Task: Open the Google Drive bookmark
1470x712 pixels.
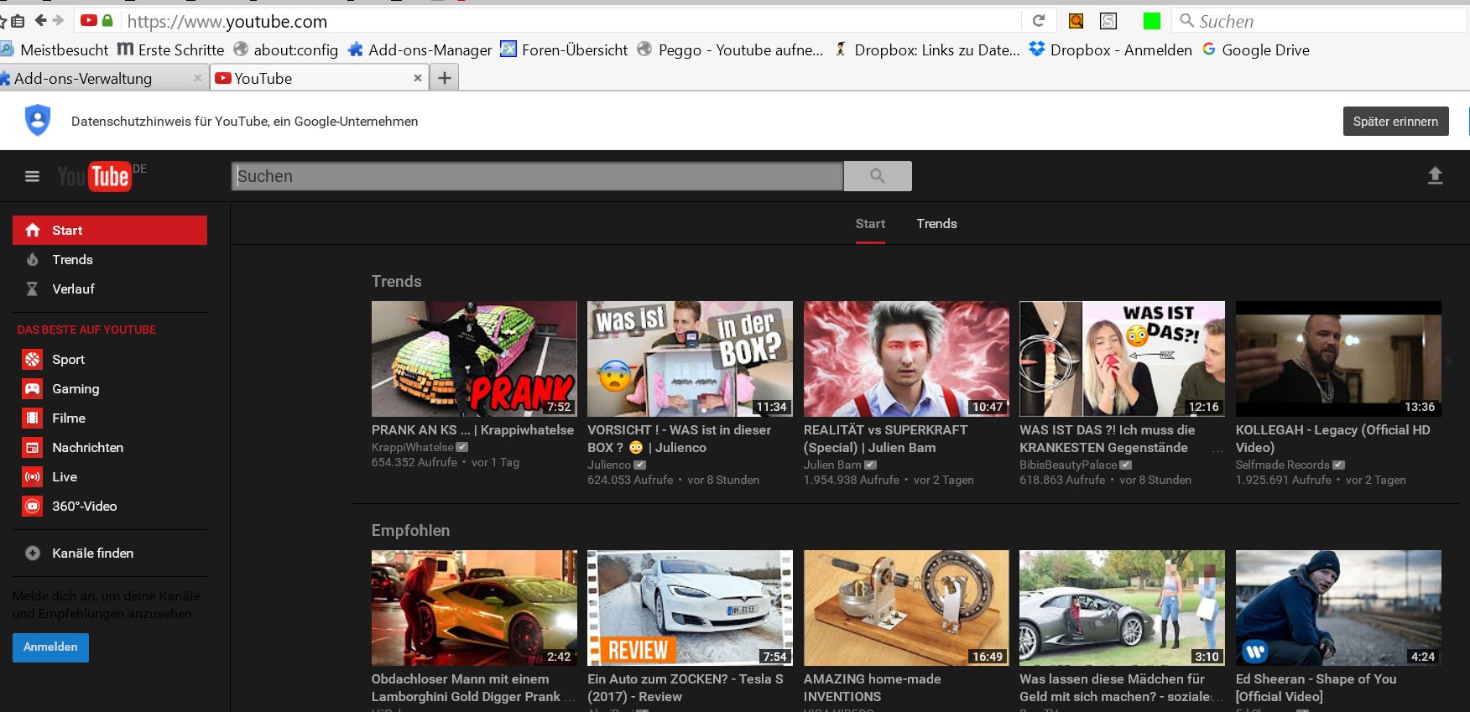Action: [x=1256, y=50]
